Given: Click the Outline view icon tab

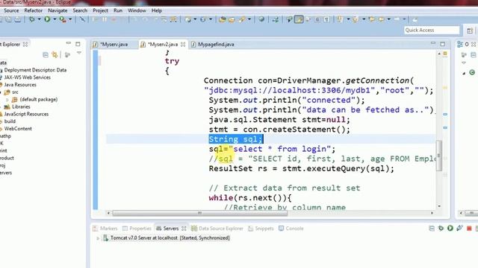Looking at the screenshot, I should coord(460,45).
